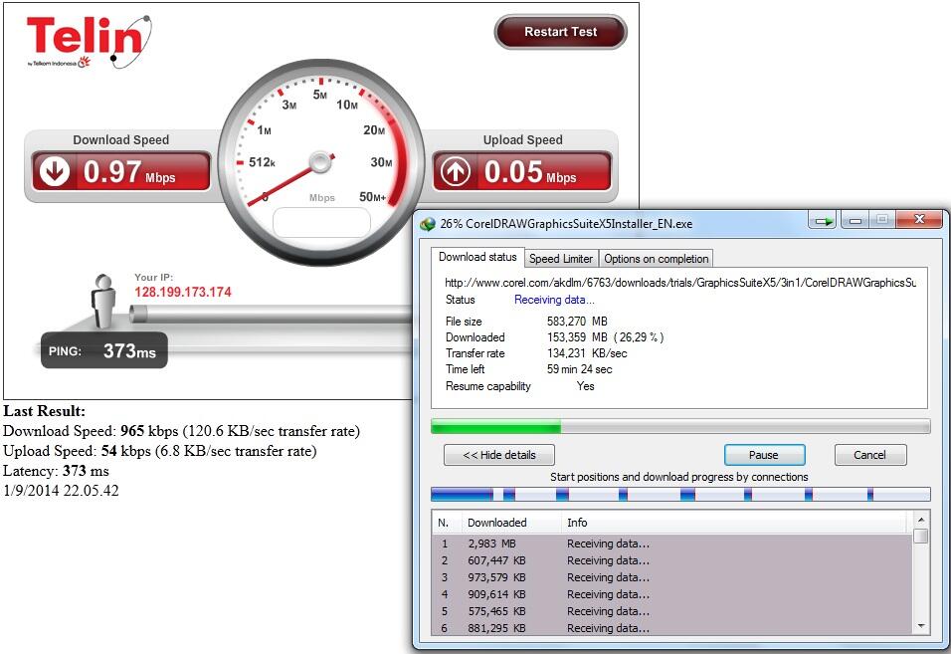Open the Options on completion tab

657,259
